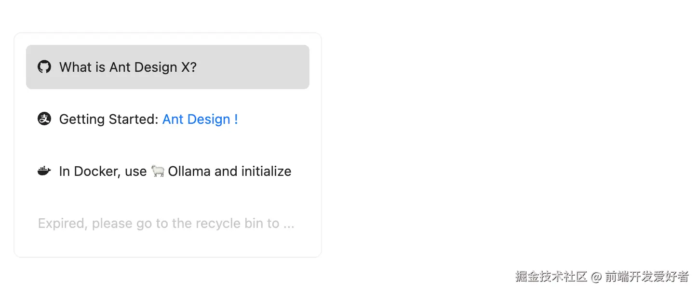Click the "Ollama and initialize" text
The height and width of the screenshot is (292, 698).
[229, 171]
